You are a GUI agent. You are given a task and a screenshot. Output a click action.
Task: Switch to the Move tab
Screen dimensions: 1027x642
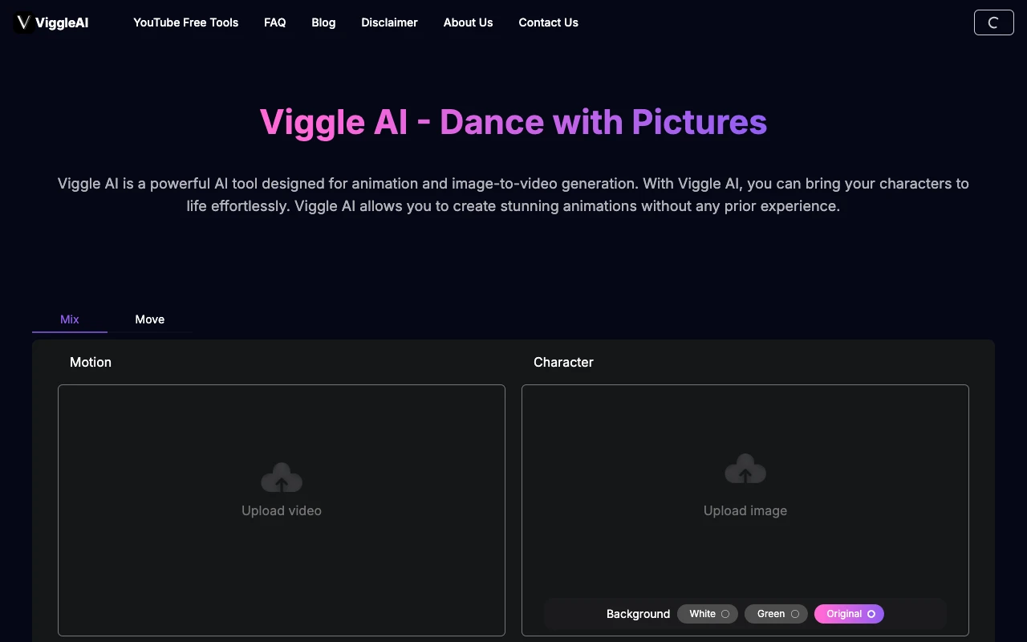coord(149,319)
